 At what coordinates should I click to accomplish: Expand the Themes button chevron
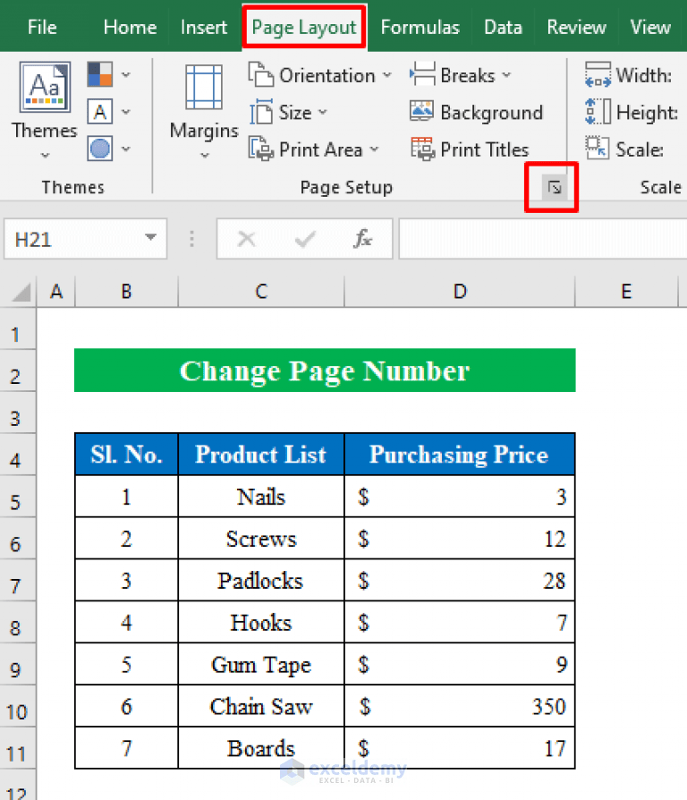tap(45, 155)
